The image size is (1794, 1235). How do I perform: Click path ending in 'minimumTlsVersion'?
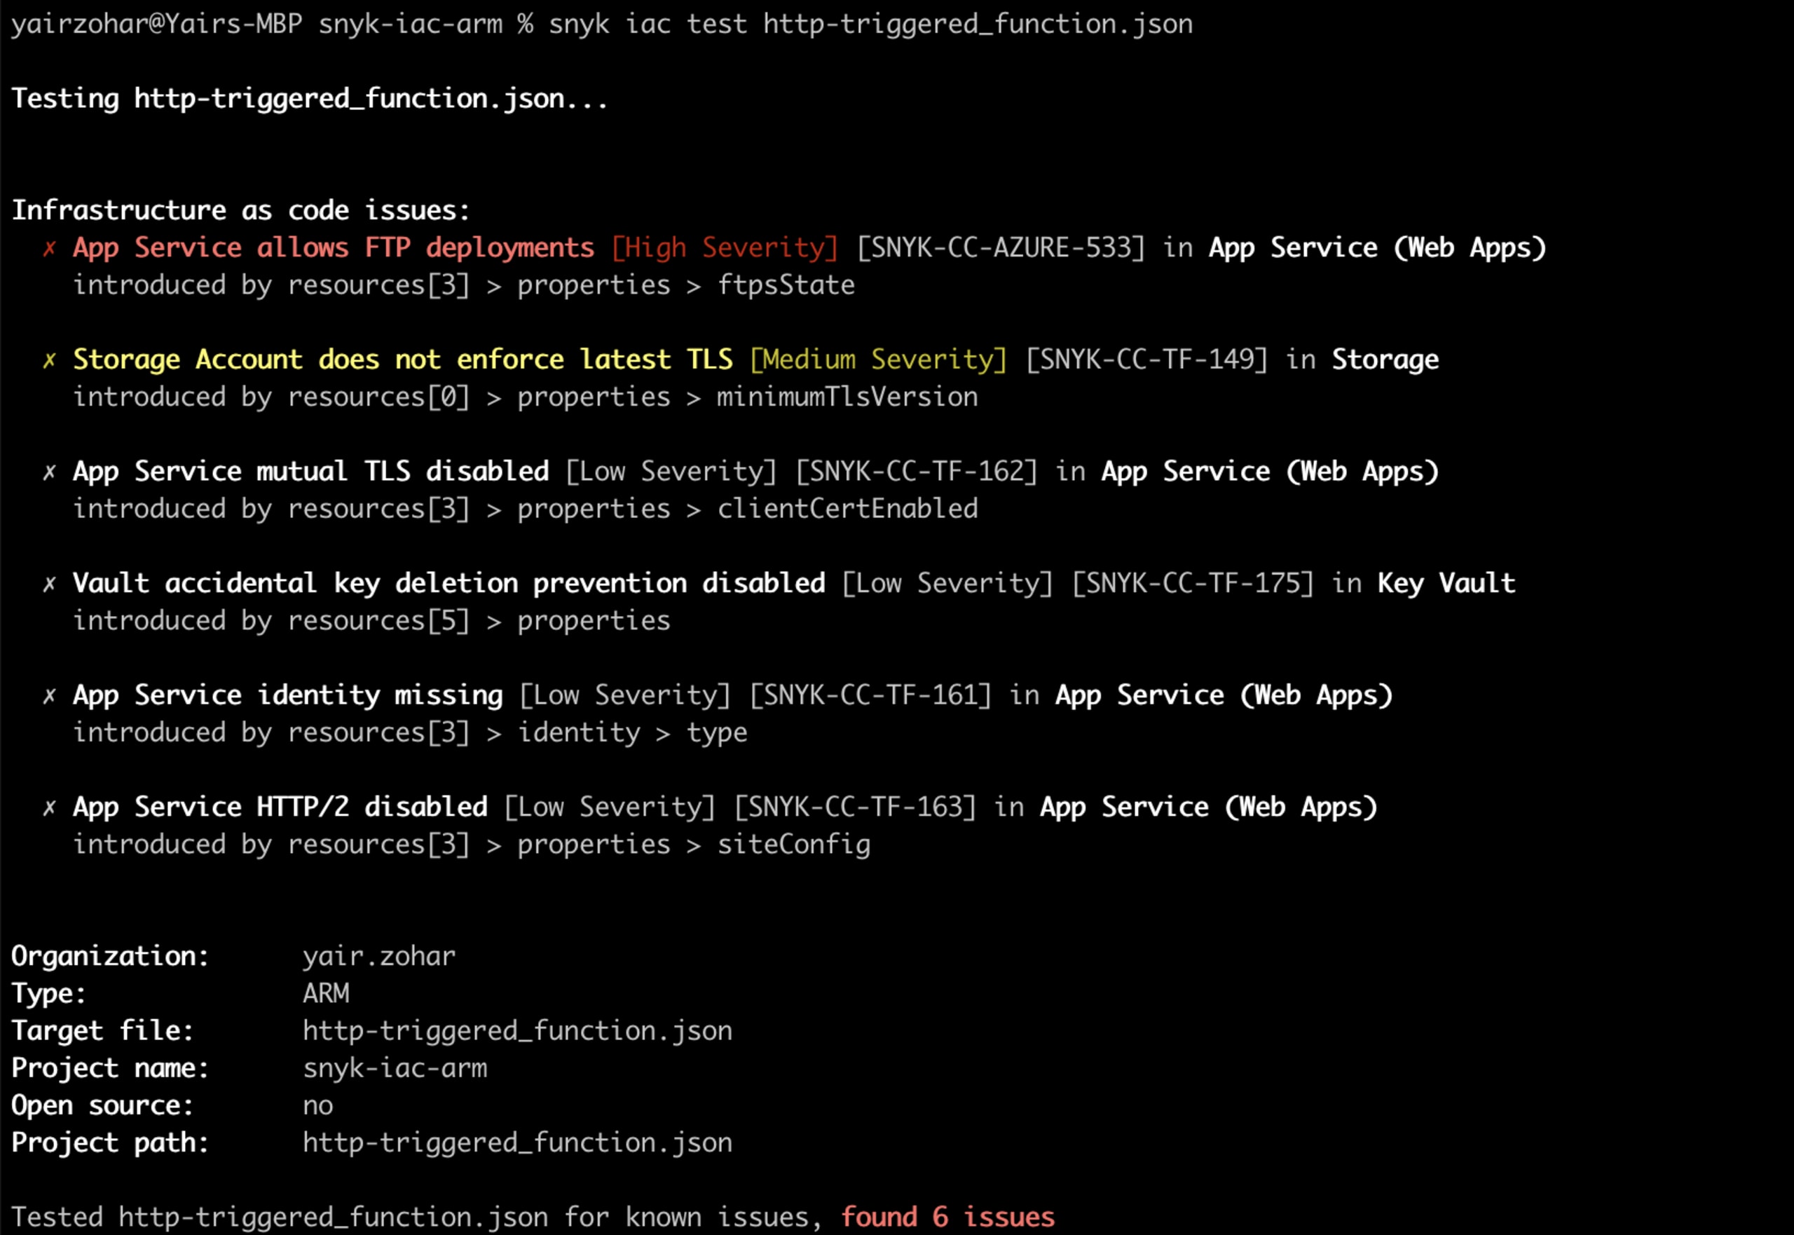pos(526,397)
